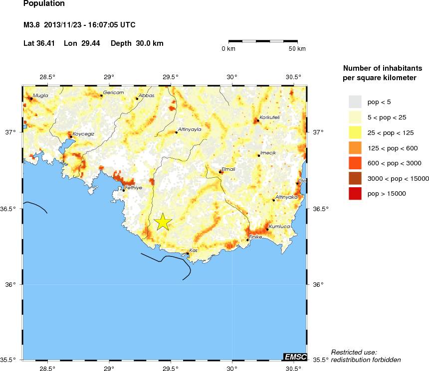
Task: Click the Kumluca city marker
Action: pyautogui.click(x=267, y=230)
